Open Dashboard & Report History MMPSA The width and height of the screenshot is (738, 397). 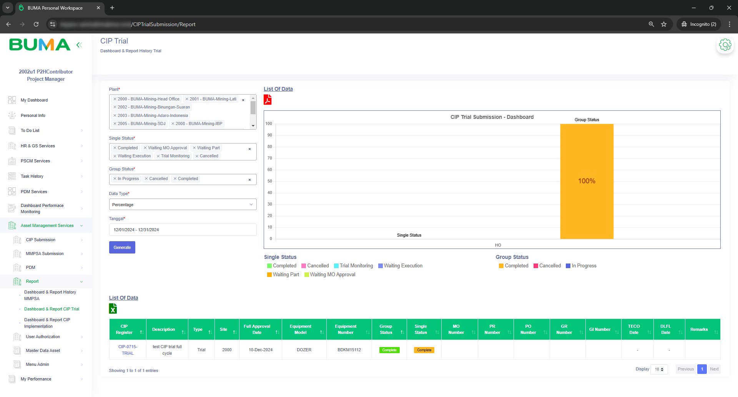click(50, 295)
